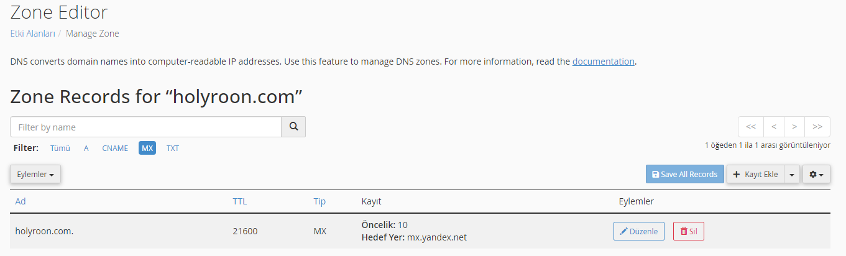Open the documentation link
The width and height of the screenshot is (846, 256).
[604, 62]
